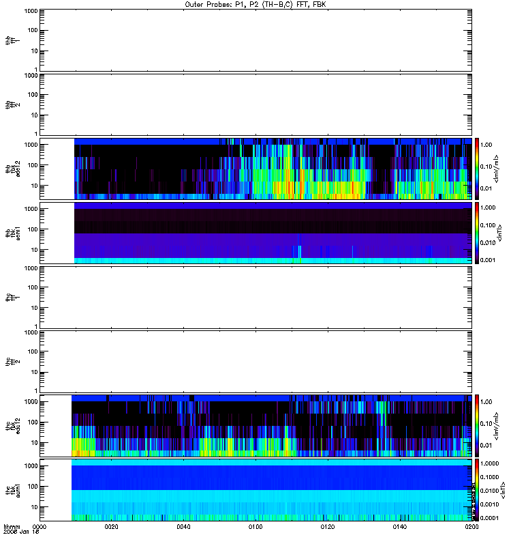Click the nT color bar beside the thb fbk scm1 panel

pos(477,233)
